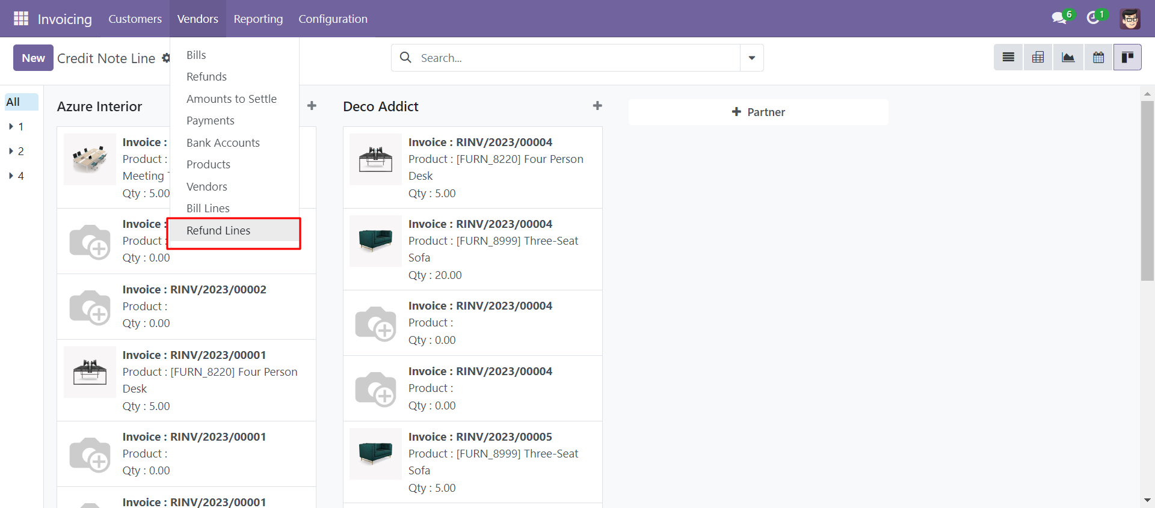
Task: Open the Customers menu
Action: (135, 19)
